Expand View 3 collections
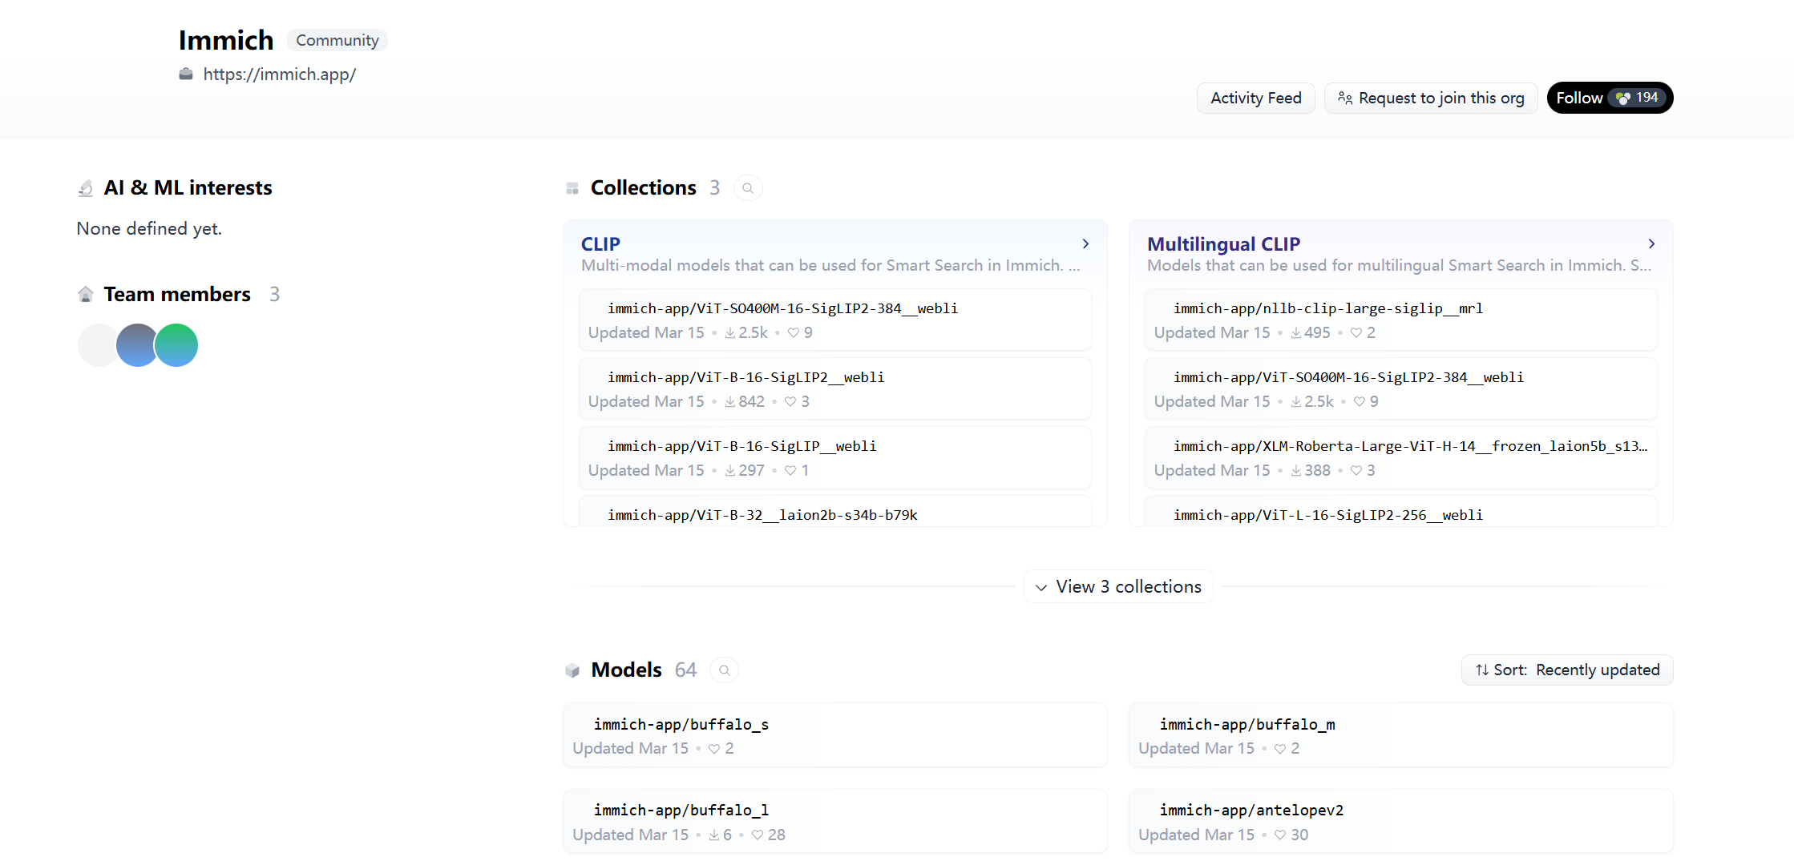This screenshot has width=1794, height=861. pyautogui.click(x=1117, y=586)
